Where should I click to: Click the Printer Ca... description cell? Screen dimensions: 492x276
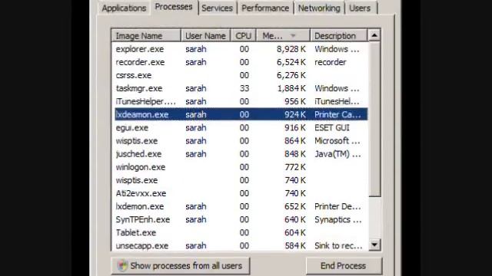coord(337,114)
